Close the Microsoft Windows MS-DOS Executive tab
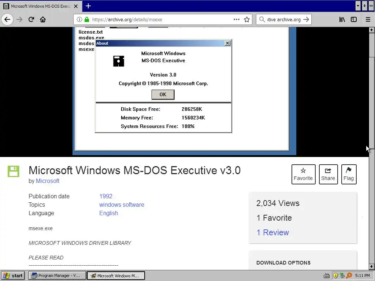Image resolution: width=375 pixels, height=281 pixels. pyautogui.click(x=76, y=6)
